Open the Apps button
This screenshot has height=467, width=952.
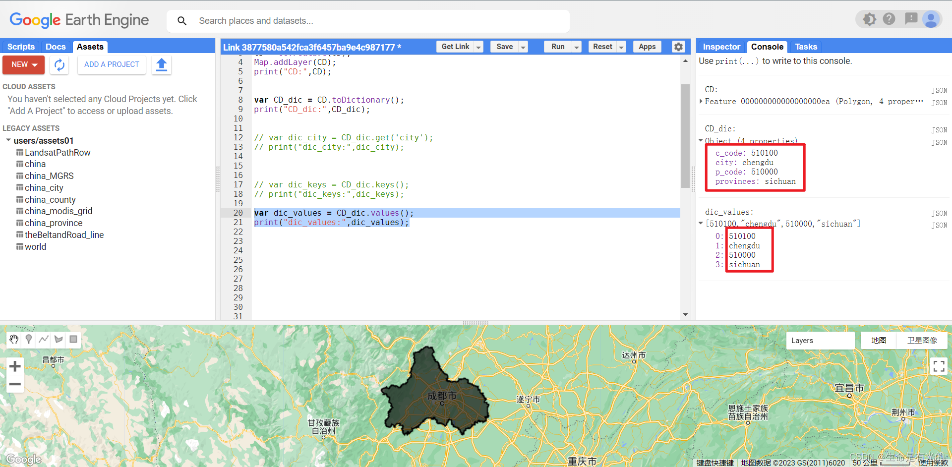(647, 47)
